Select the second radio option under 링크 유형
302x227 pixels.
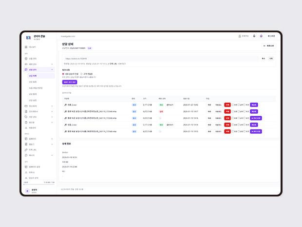pyautogui.click(x=81, y=74)
